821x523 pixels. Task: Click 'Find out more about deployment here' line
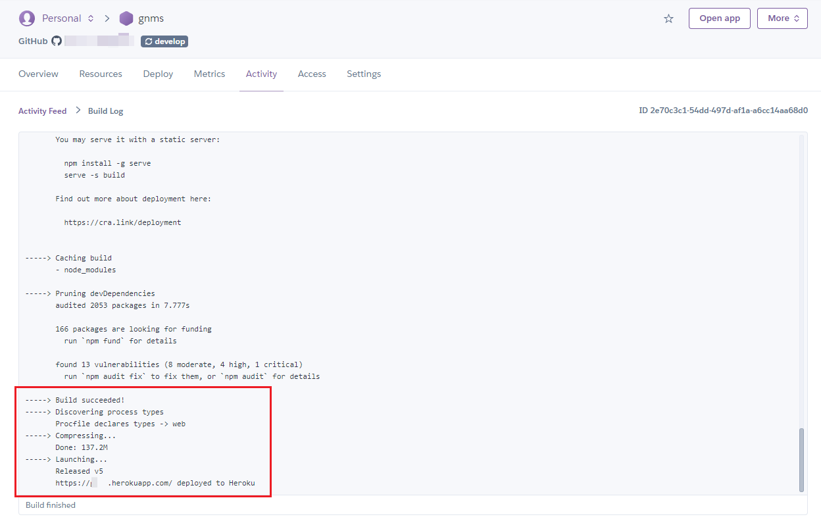click(134, 199)
